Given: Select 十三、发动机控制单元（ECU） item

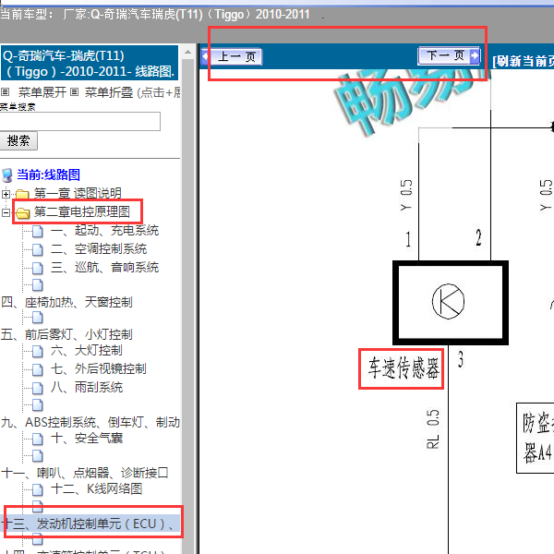Looking at the screenshot, I should (x=90, y=524).
